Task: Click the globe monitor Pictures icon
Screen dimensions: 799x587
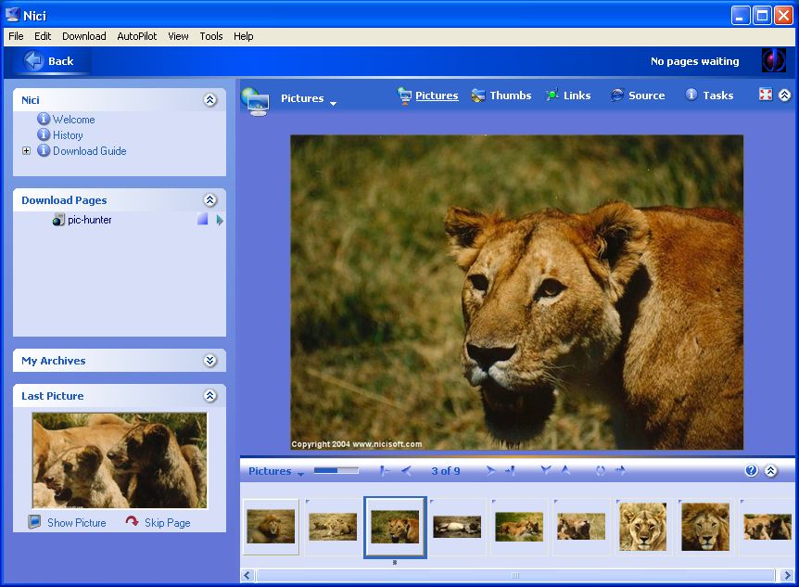Action: point(255,101)
